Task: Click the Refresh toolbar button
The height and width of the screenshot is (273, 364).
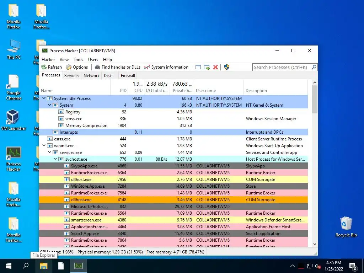Action: click(x=52, y=67)
